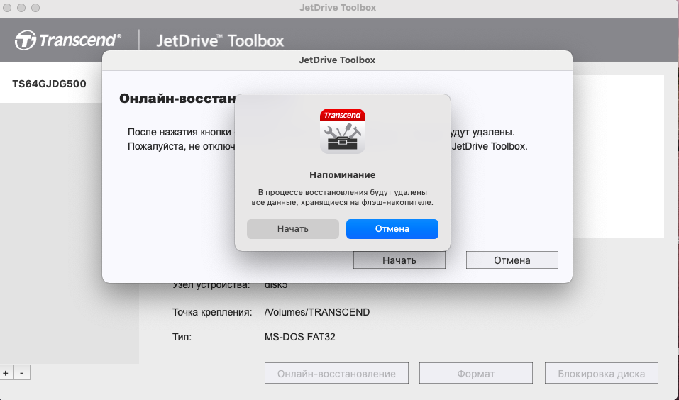The image size is (679, 400).
Task: Click the /Volumes/TRANSCEND mount point value
Action: coord(317,312)
